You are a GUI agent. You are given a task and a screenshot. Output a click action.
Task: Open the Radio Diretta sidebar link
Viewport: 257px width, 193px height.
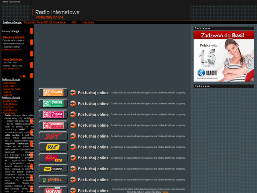pos(9,113)
